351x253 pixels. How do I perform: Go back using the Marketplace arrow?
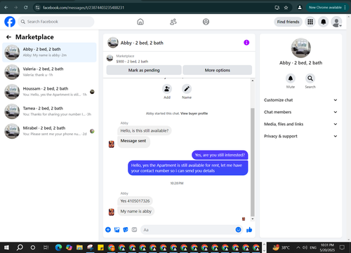click(8, 37)
